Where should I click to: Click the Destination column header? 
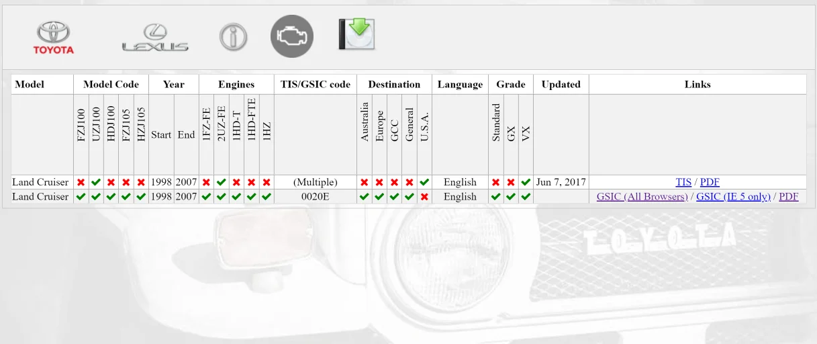pyautogui.click(x=394, y=84)
